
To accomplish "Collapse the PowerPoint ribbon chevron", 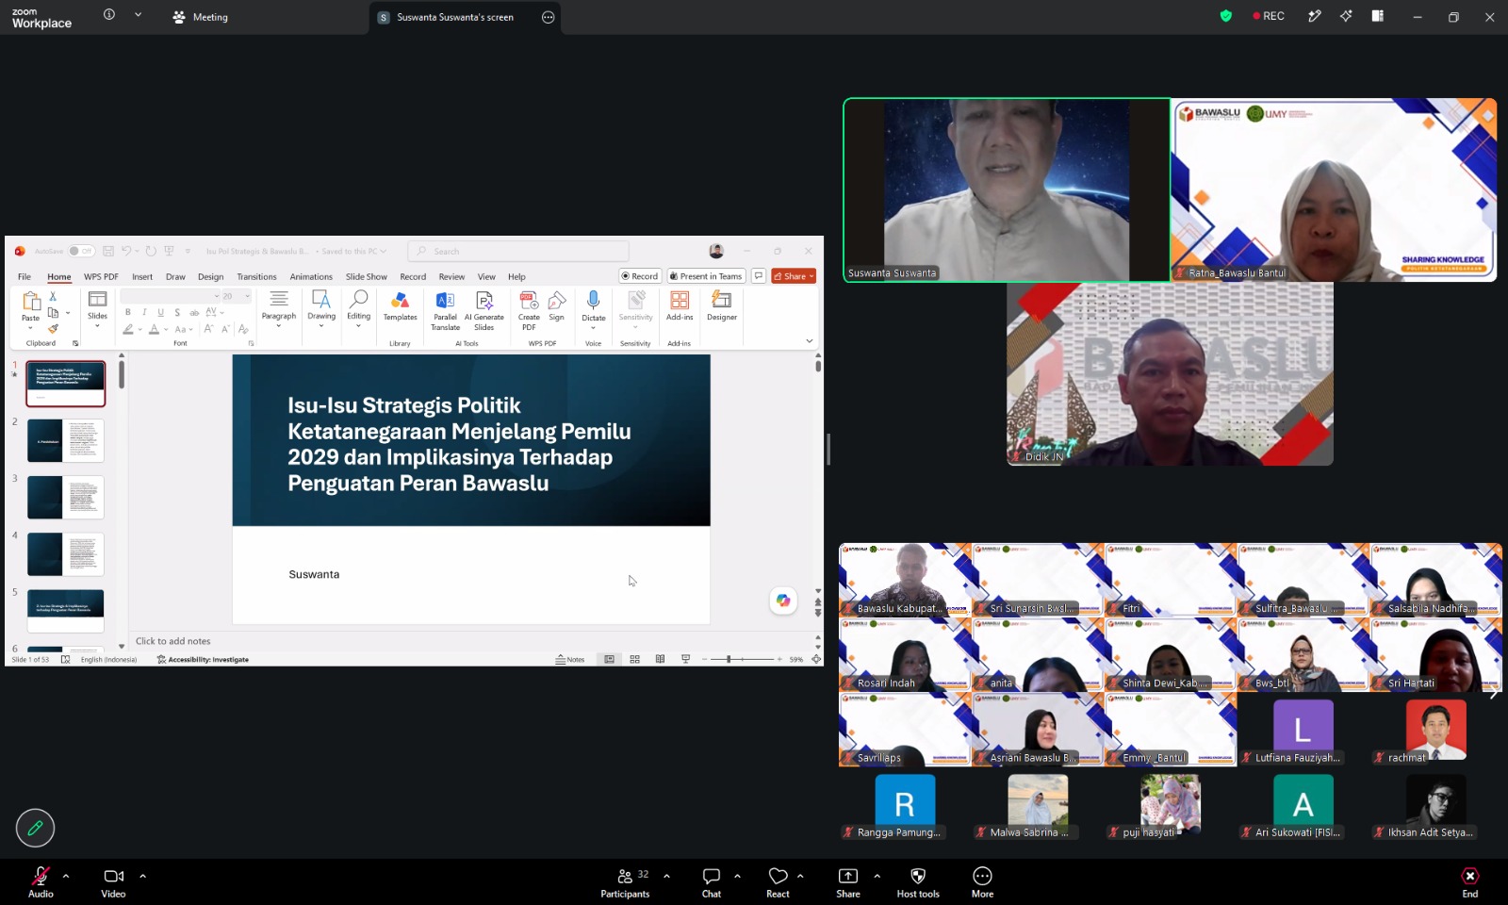I will point(810,341).
